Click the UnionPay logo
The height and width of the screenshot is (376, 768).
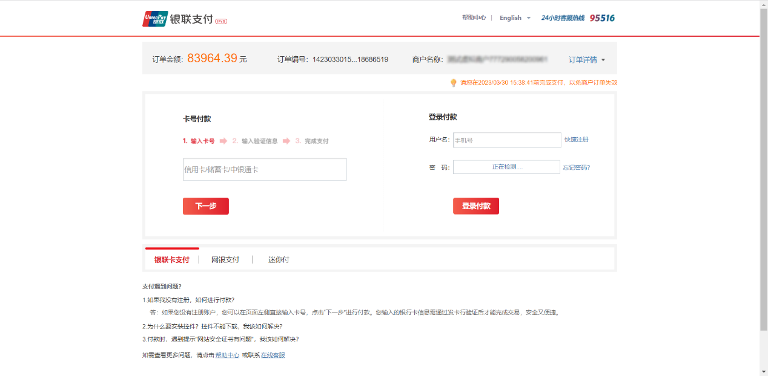pos(155,19)
